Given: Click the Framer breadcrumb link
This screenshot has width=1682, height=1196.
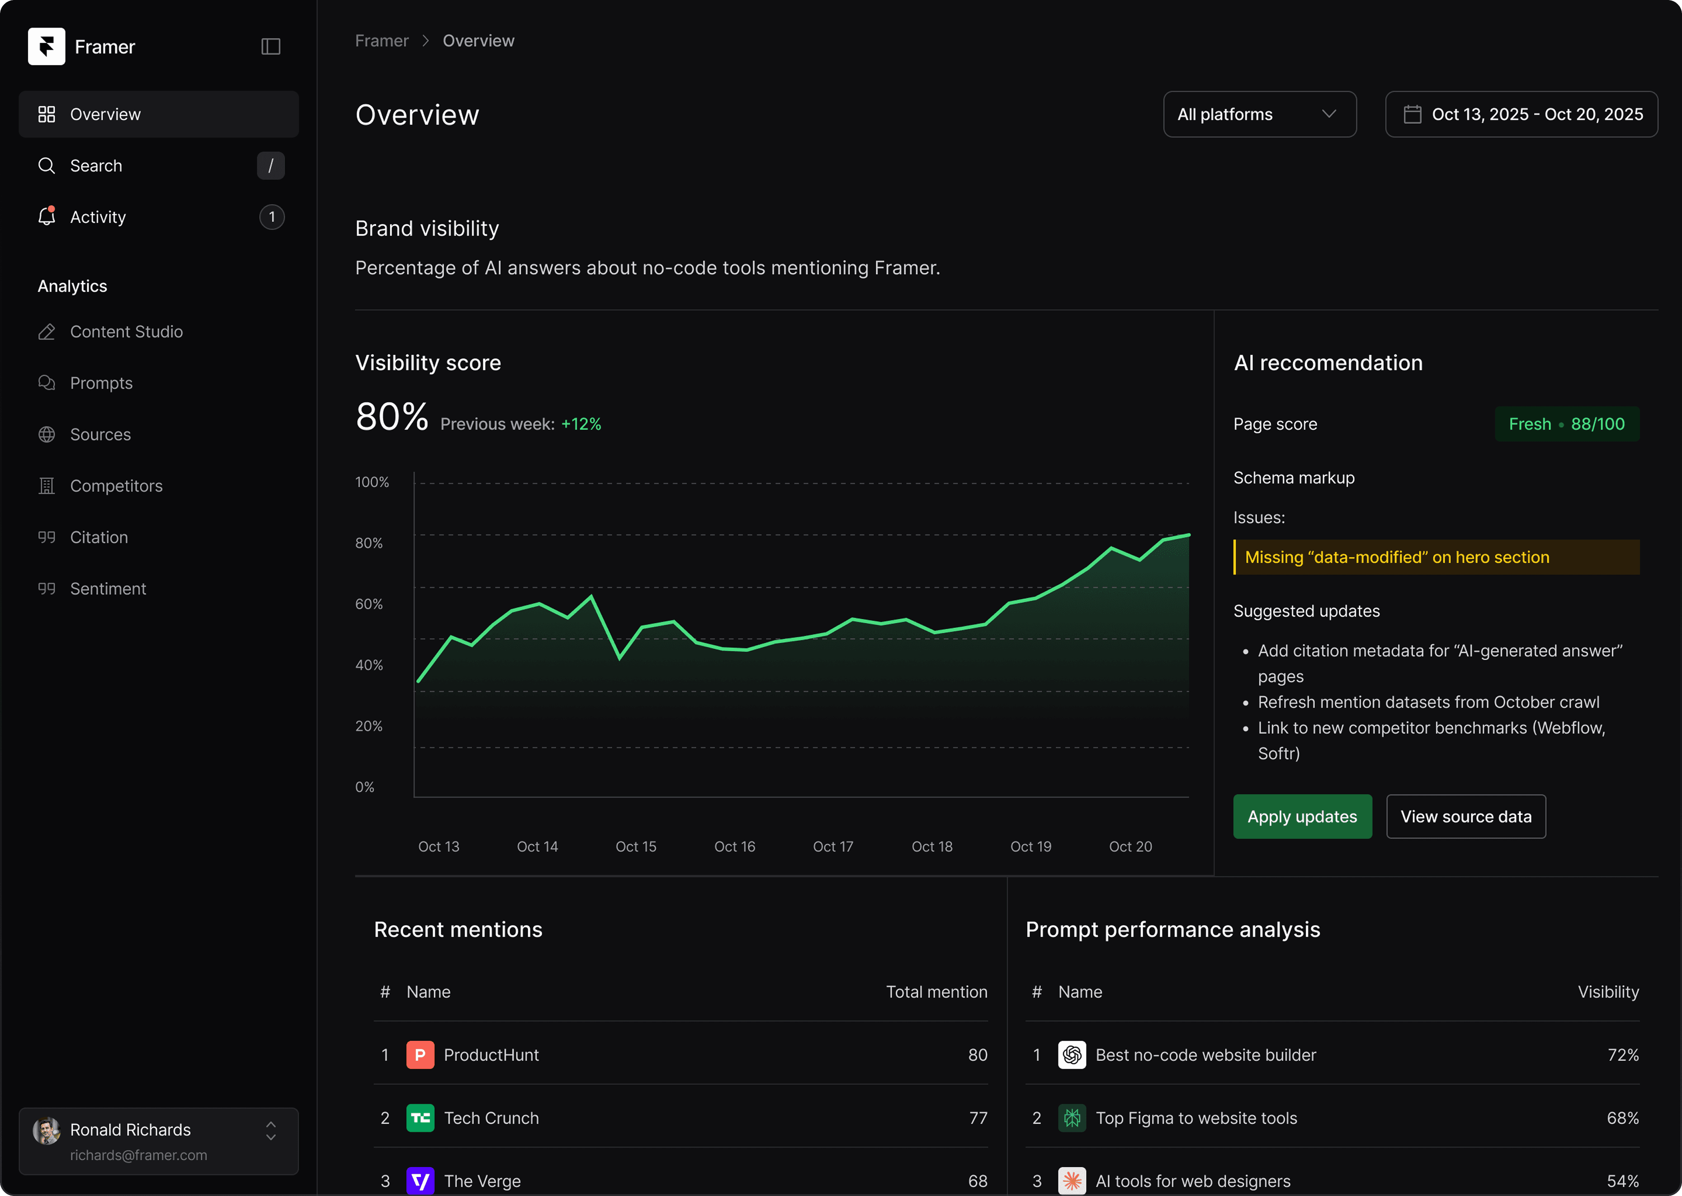Looking at the screenshot, I should point(381,41).
